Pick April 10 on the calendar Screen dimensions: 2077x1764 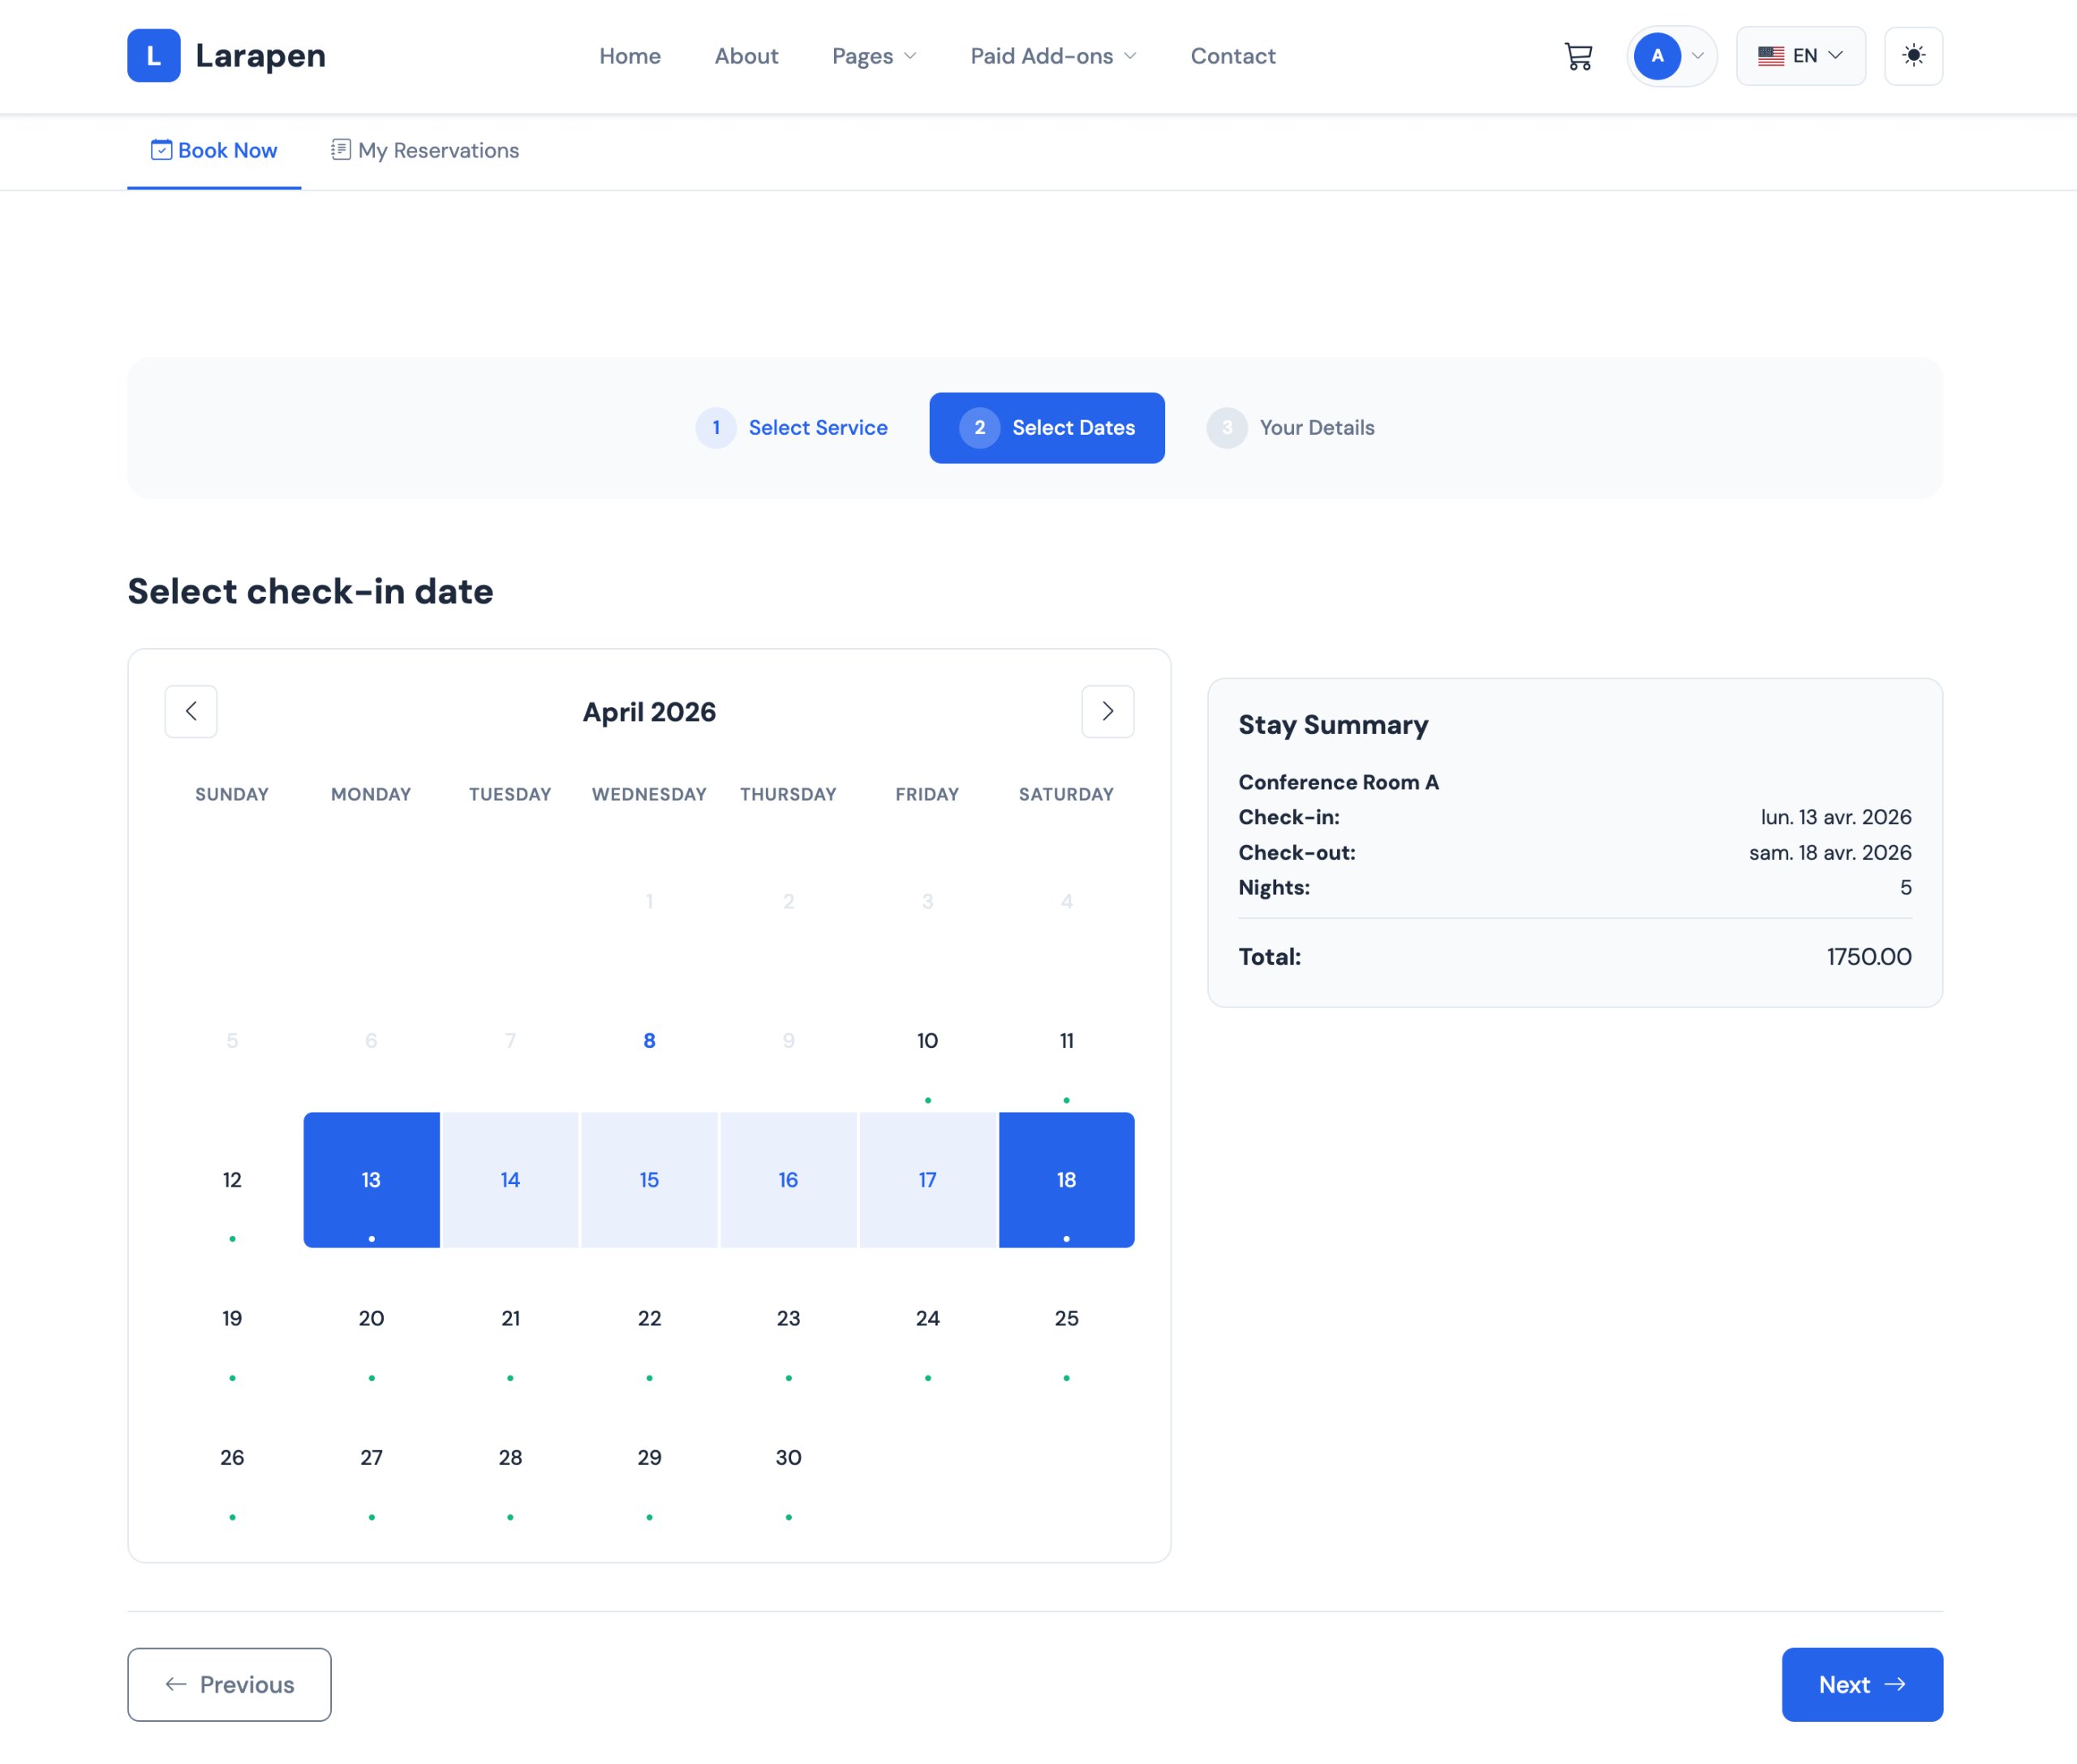927,1041
